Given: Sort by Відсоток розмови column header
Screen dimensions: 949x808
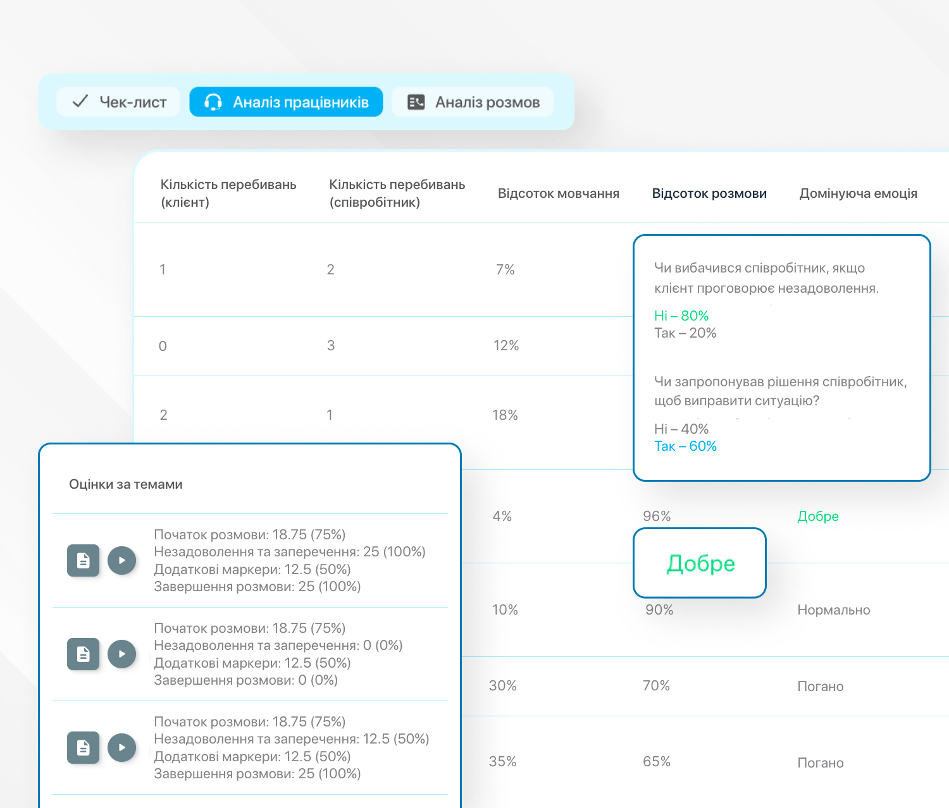Looking at the screenshot, I should click(x=709, y=193).
